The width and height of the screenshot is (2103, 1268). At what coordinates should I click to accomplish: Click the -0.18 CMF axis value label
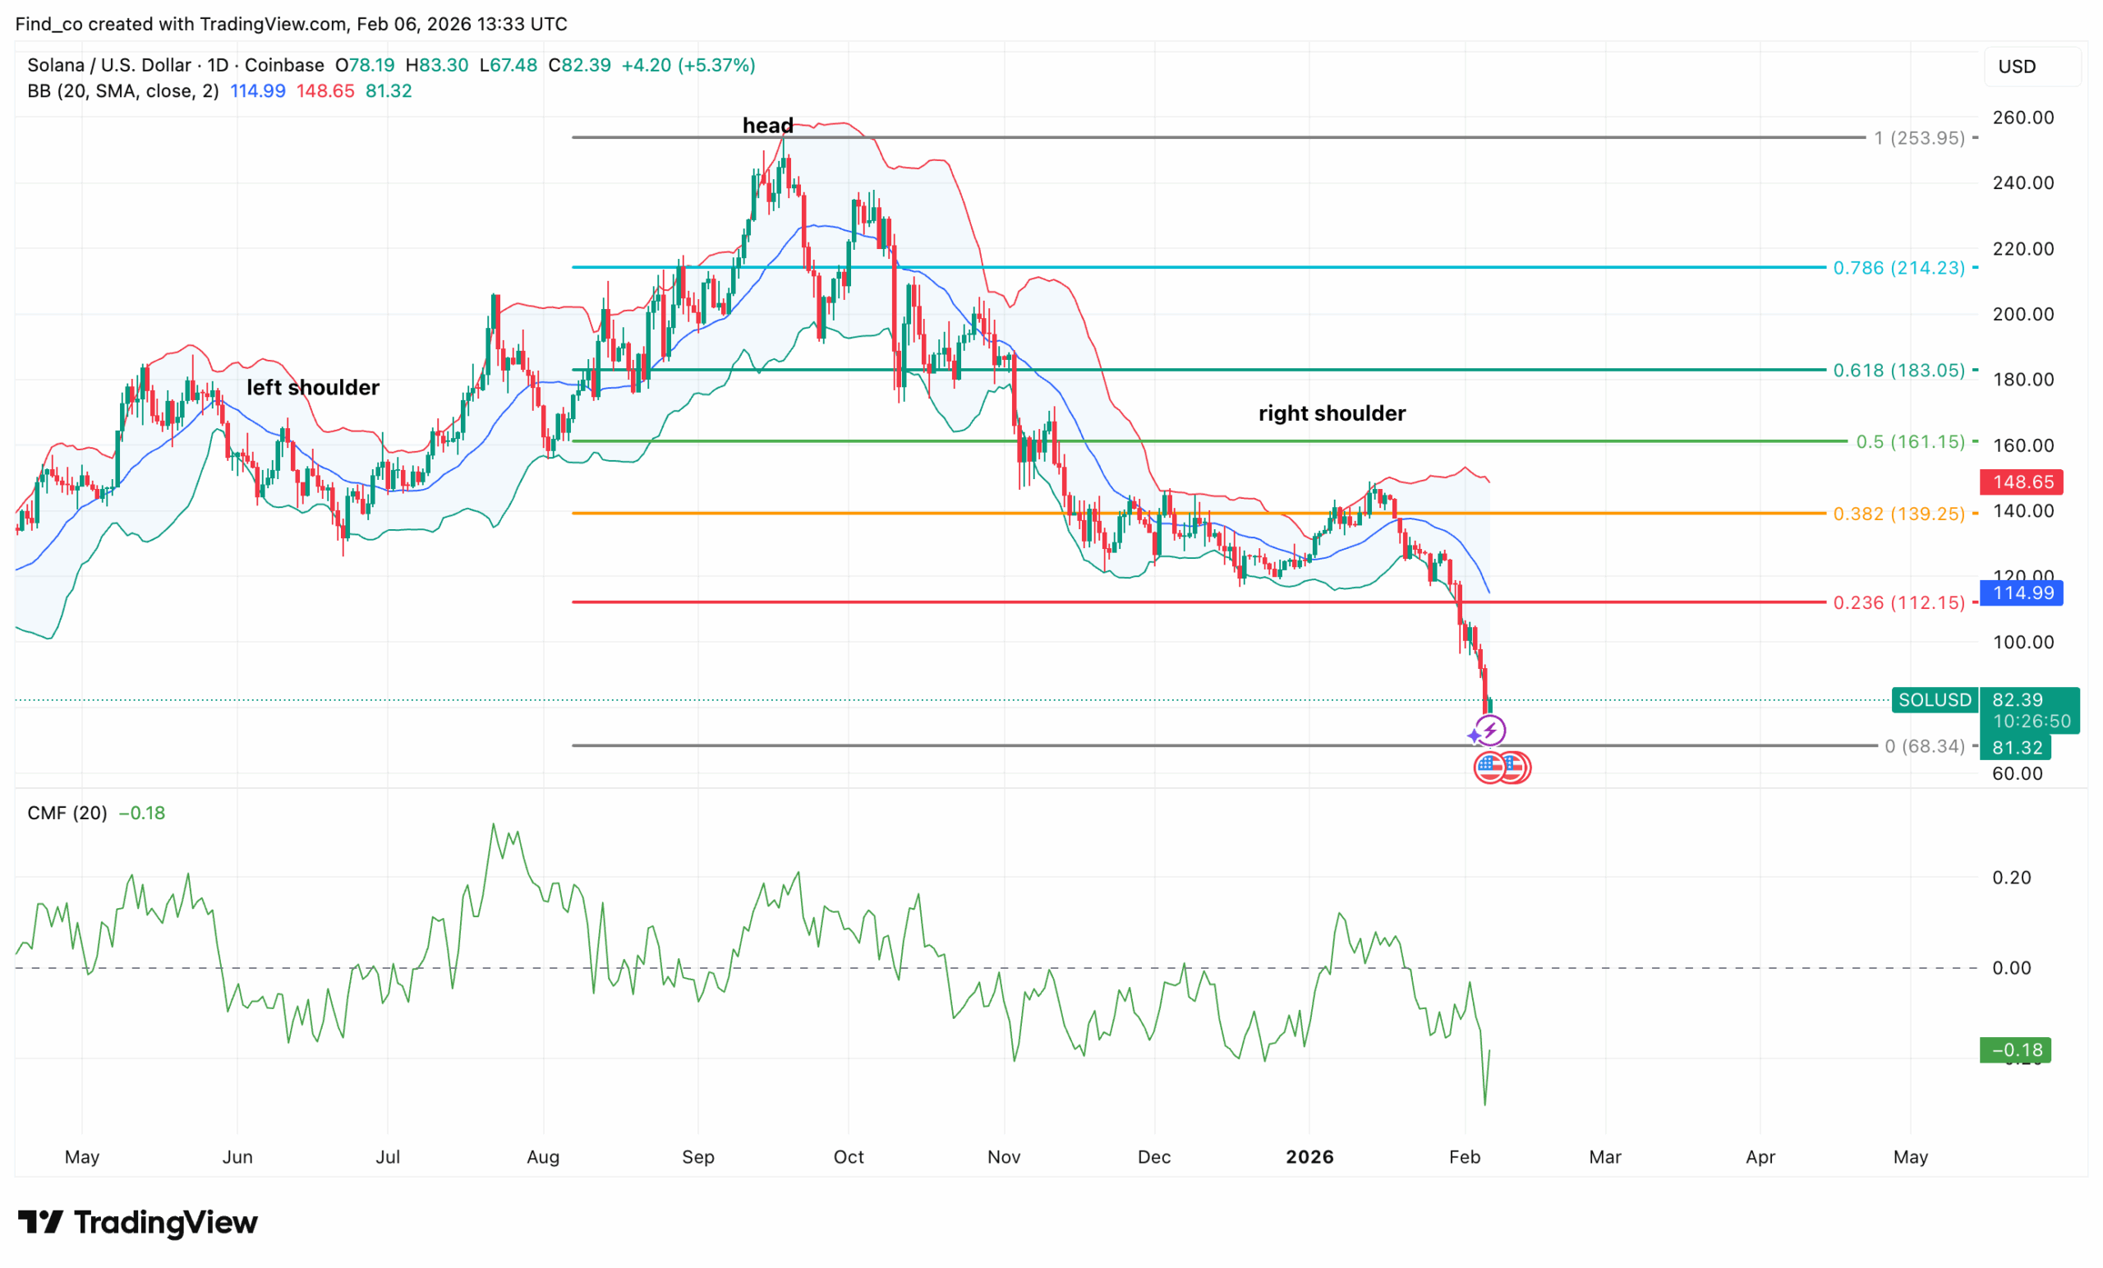(x=2016, y=1049)
